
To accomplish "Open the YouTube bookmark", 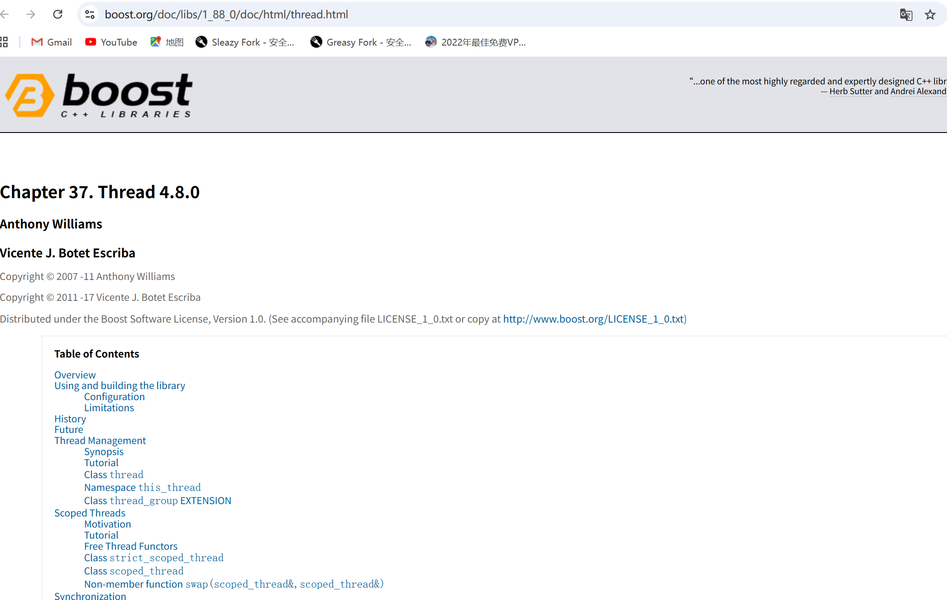I will pos(111,42).
